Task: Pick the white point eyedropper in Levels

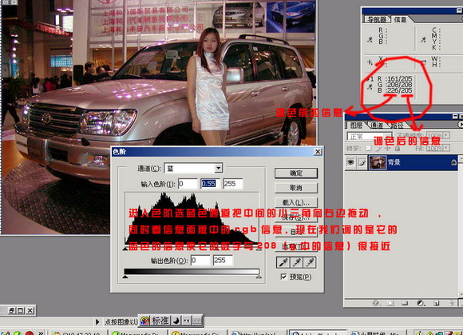Action: pos(310,262)
